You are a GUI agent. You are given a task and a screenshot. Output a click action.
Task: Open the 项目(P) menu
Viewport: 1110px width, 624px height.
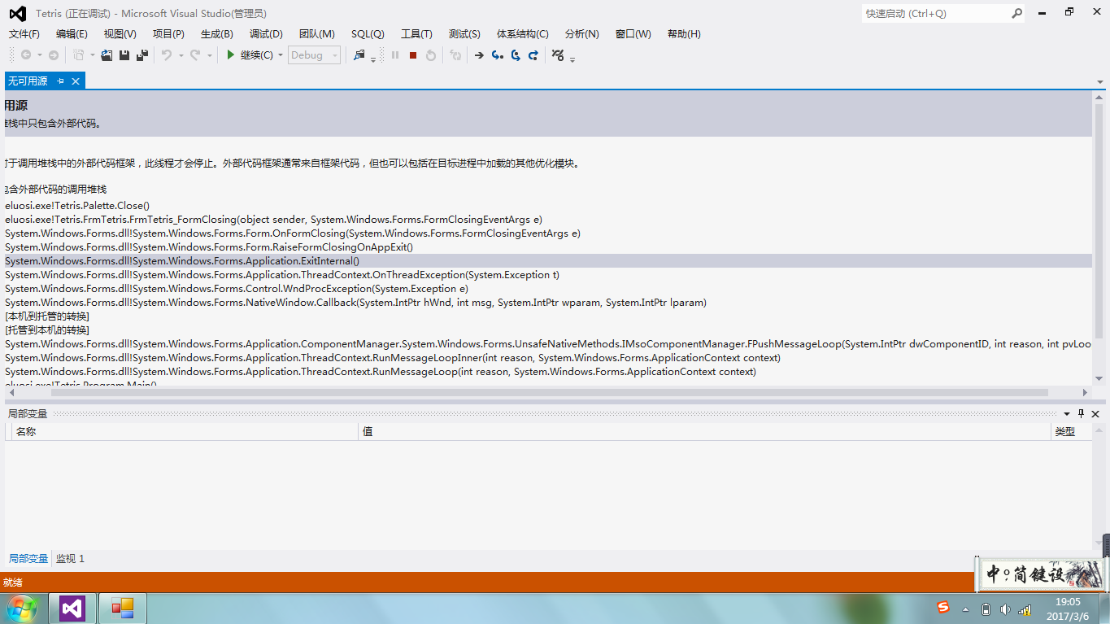coord(168,34)
